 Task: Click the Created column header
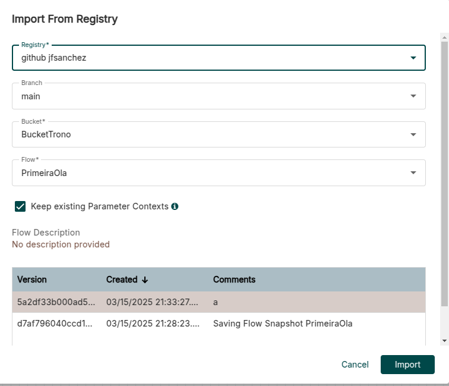click(x=121, y=280)
